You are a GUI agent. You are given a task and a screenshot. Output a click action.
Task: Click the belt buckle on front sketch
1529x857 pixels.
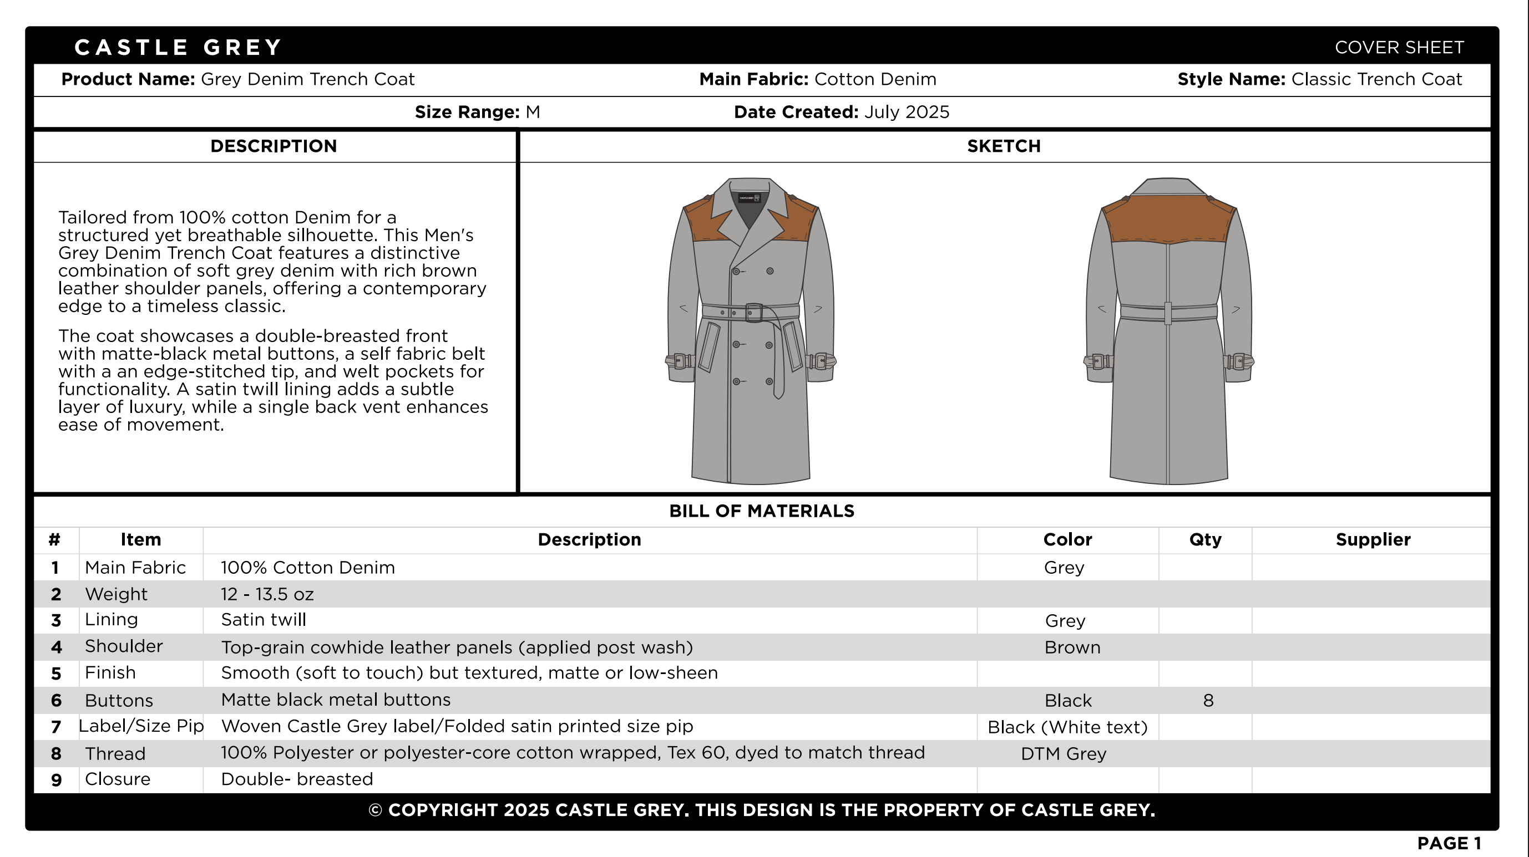pyautogui.click(x=753, y=313)
